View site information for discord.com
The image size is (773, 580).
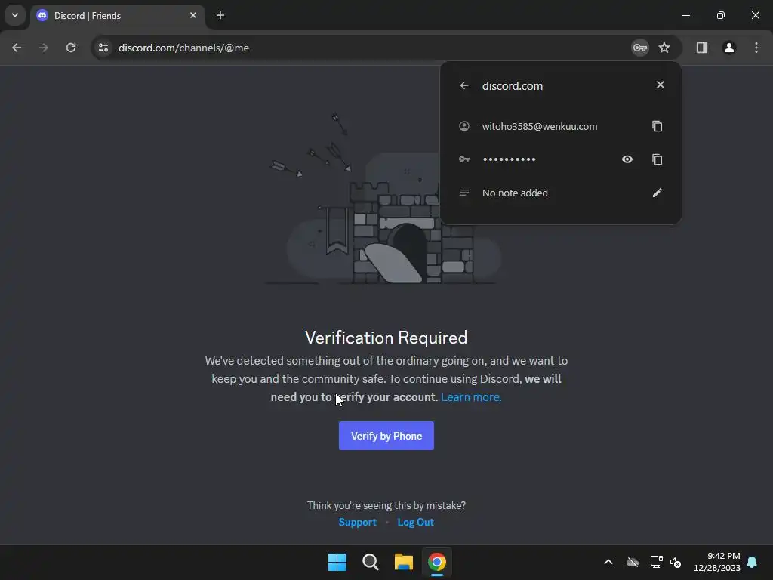[x=103, y=48]
